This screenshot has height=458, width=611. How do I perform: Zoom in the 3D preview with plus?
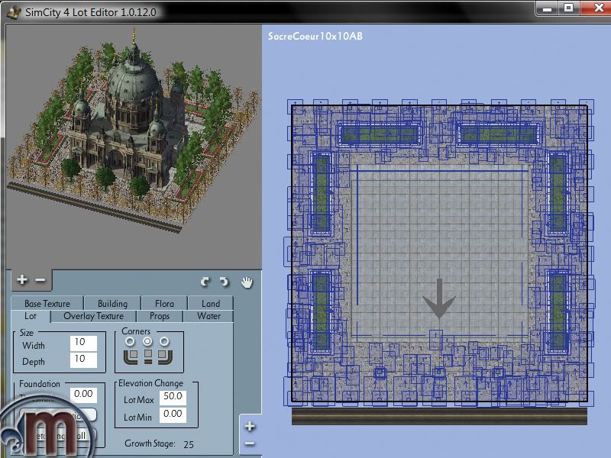pyautogui.click(x=22, y=279)
